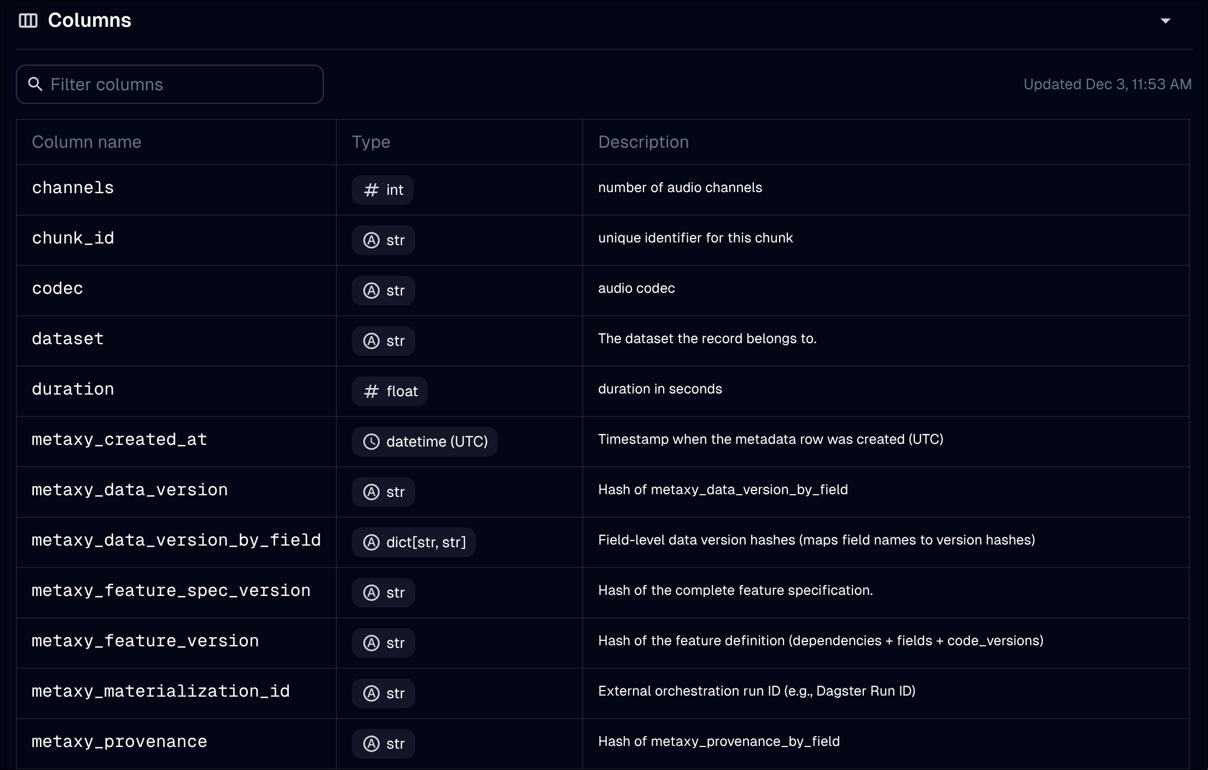Click the dict[str, str] type icon

coord(371,542)
